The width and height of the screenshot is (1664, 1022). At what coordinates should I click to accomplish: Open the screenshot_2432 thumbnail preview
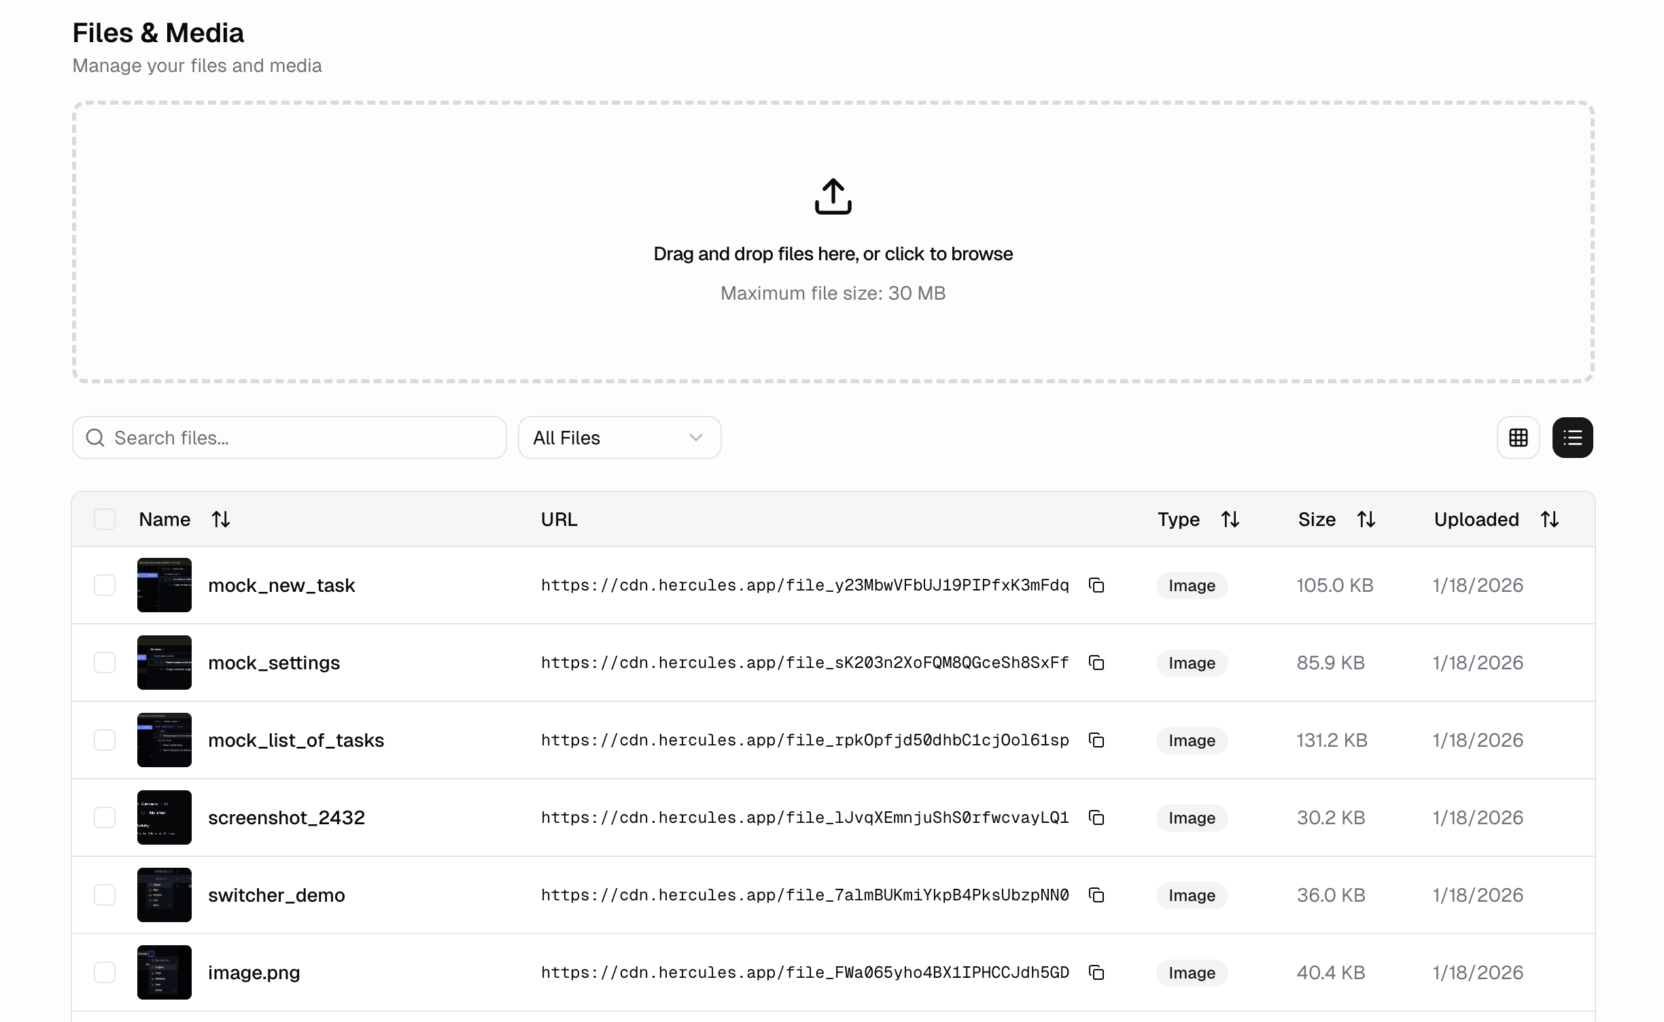tap(164, 817)
